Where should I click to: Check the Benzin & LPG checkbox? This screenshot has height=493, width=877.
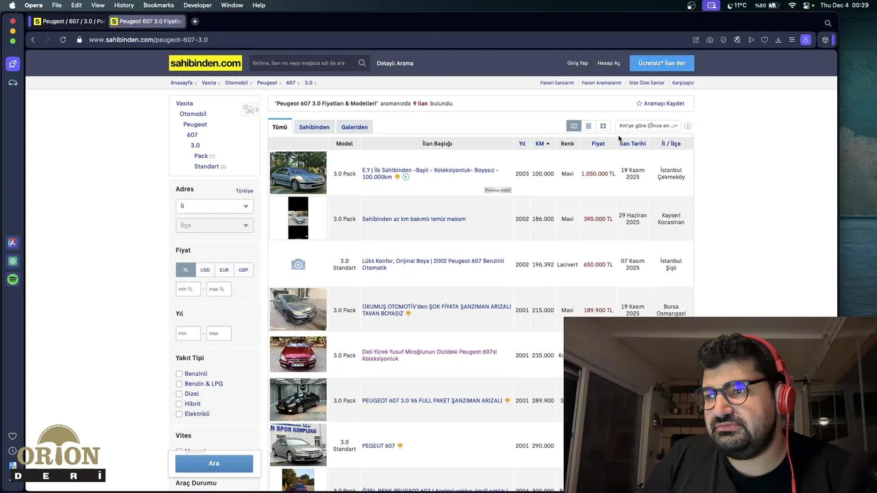pyautogui.click(x=179, y=384)
